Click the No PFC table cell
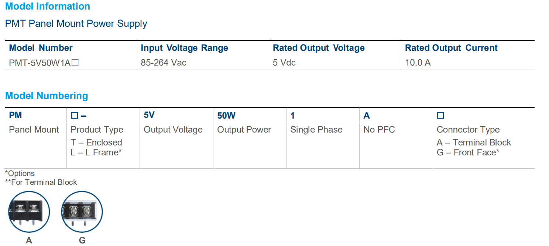 pos(379,130)
